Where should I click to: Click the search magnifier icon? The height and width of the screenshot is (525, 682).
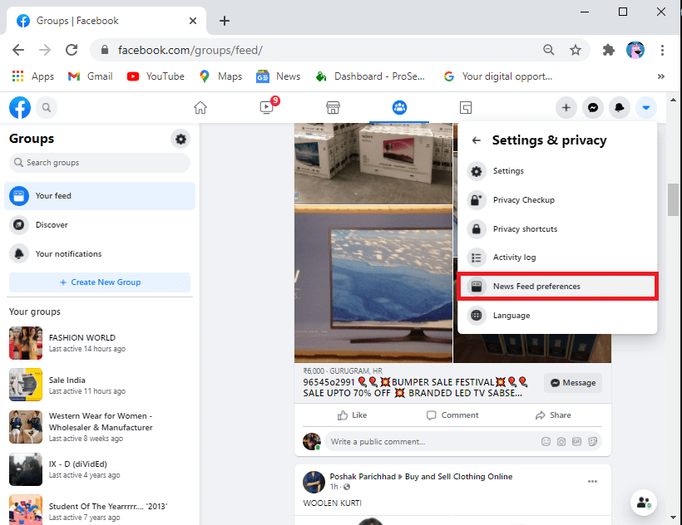[47, 107]
